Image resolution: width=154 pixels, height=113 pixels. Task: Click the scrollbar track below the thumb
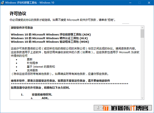pos(142,67)
